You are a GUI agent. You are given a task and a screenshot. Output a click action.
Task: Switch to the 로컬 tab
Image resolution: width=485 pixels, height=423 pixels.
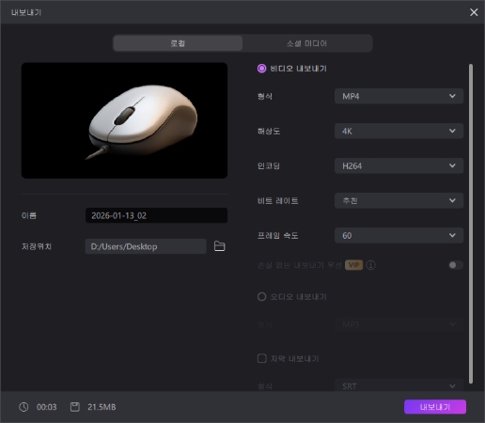(178, 43)
